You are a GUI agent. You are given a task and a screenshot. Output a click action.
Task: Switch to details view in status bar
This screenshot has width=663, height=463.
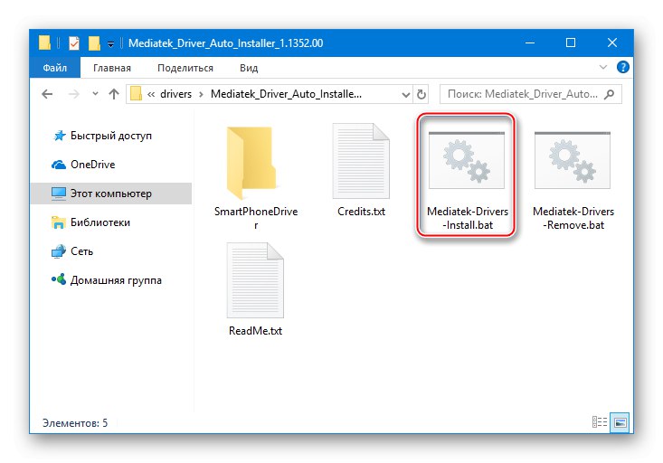click(599, 422)
